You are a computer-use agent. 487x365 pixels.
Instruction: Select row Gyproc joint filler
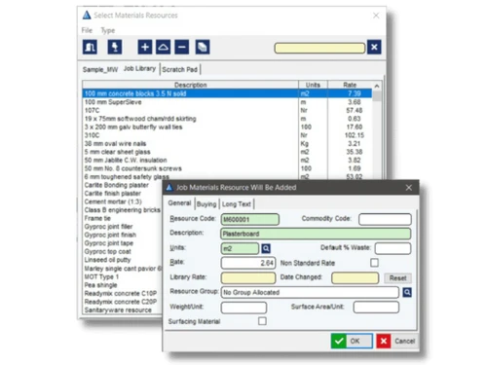[123, 227]
